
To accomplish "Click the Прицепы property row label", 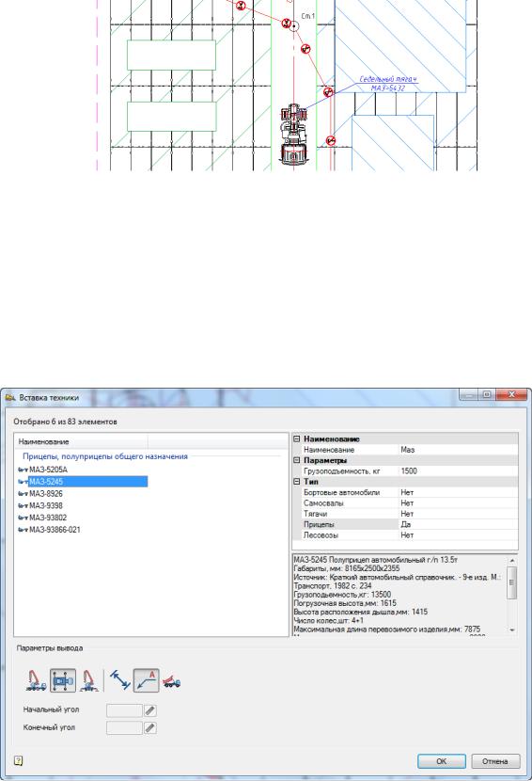I will (319, 524).
